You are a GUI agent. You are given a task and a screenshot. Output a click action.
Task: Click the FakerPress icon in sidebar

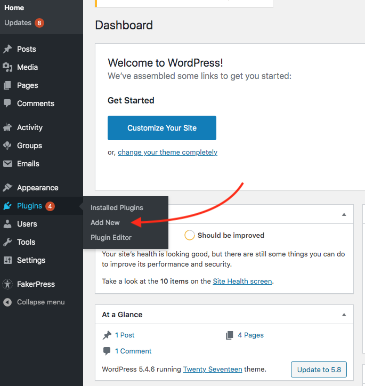point(7,284)
